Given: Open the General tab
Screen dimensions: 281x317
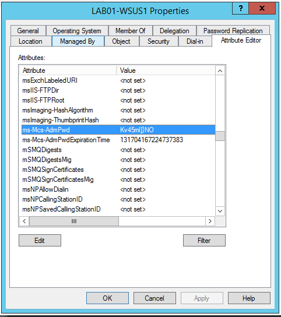Looking at the screenshot, I should [x=28, y=31].
